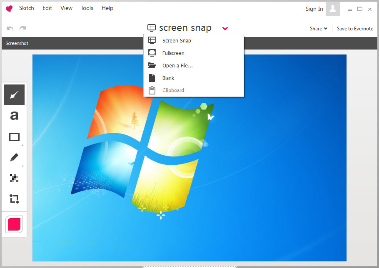The image size is (379, 268).
Task: Select the Marker/highlighter tool
Action: pyautogui.click(x=14, y=157)
